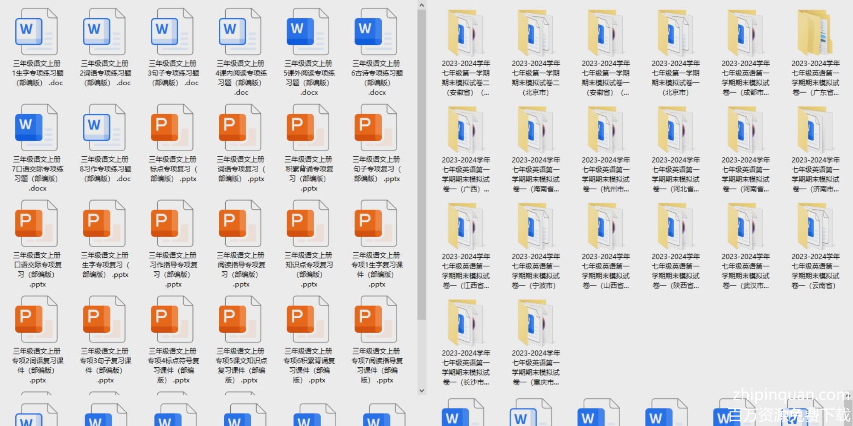Click the scroll down arrow of left pane
Image resolution: width=853 pixels, height=426 pixels.
point(421,390)
